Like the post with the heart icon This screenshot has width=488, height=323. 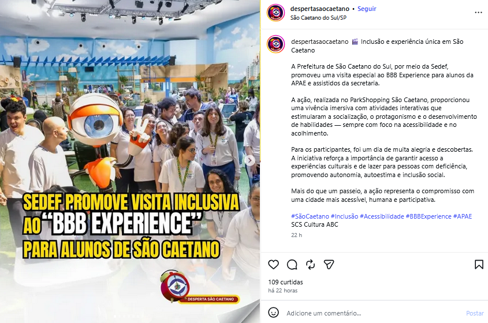[273, 265]
